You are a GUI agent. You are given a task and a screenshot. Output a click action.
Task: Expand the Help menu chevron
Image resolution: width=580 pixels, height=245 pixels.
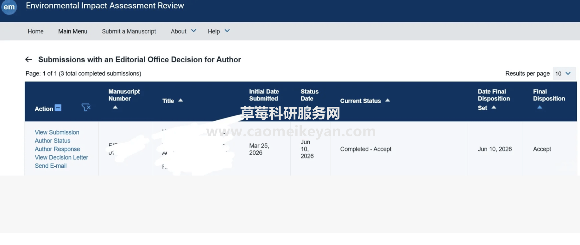tap(227, 31)
